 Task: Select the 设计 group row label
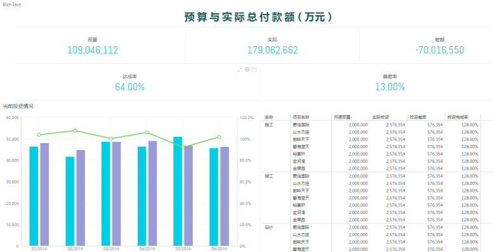pyautogui.click(x=269, y=227)
